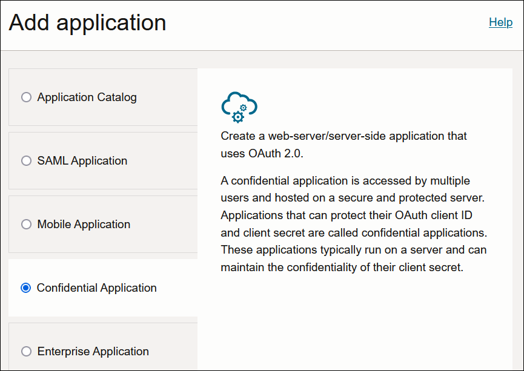Click the 'Application Catalog' label text
The image size is (524, 371).
click(x=87, y=97)
